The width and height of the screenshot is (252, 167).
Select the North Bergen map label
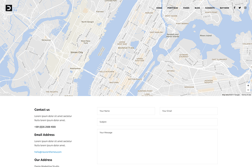point(88,22)
